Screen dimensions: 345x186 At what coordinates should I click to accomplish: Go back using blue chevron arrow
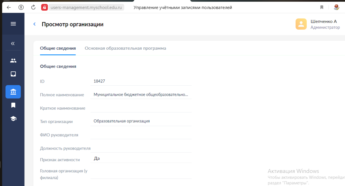pos(35,24)
